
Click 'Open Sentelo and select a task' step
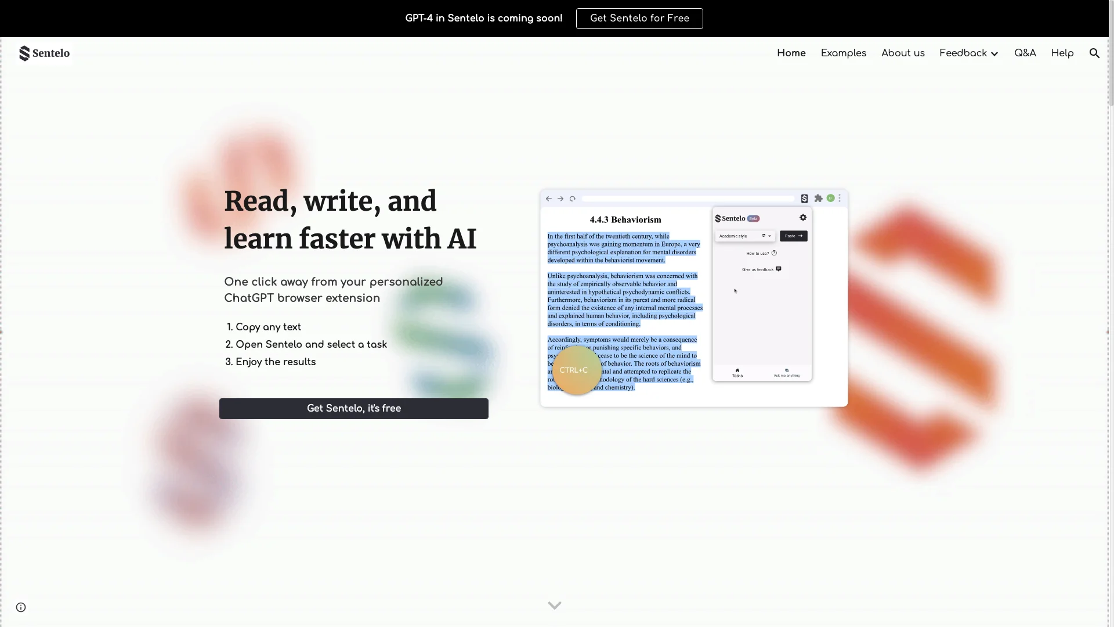[x=311, y=345]
